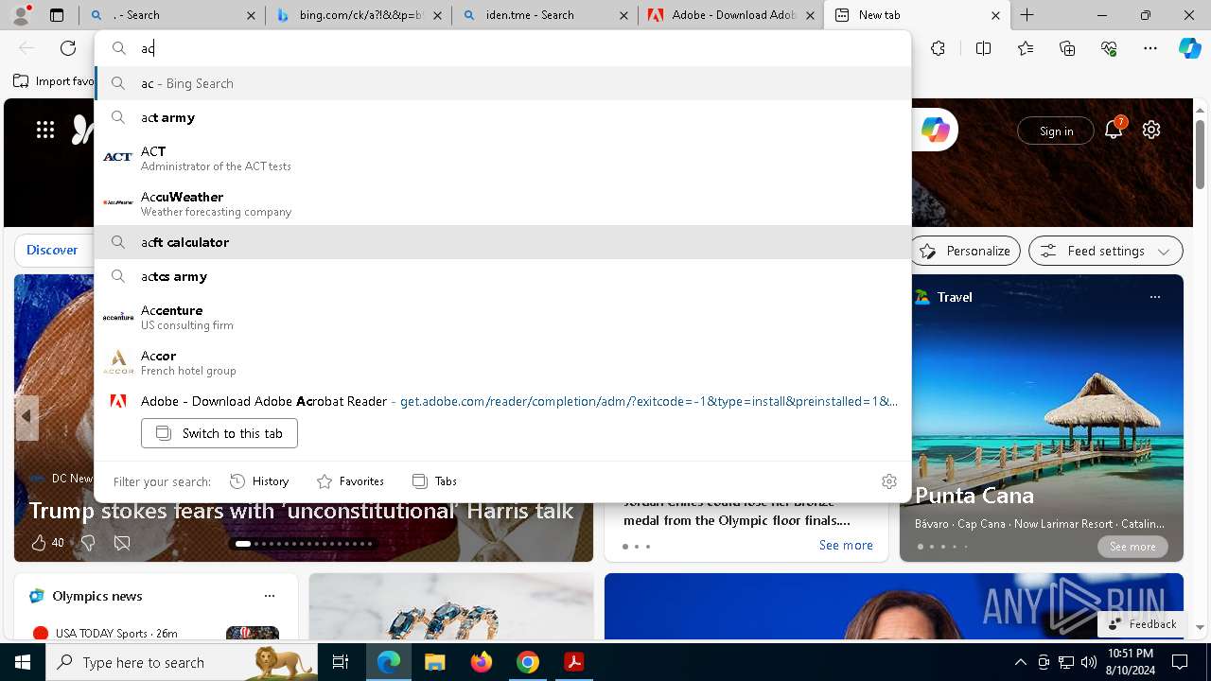Open Browser essentials heart icon
The height and width of the screenshot is (681, 1211).
coord(1109,48)
